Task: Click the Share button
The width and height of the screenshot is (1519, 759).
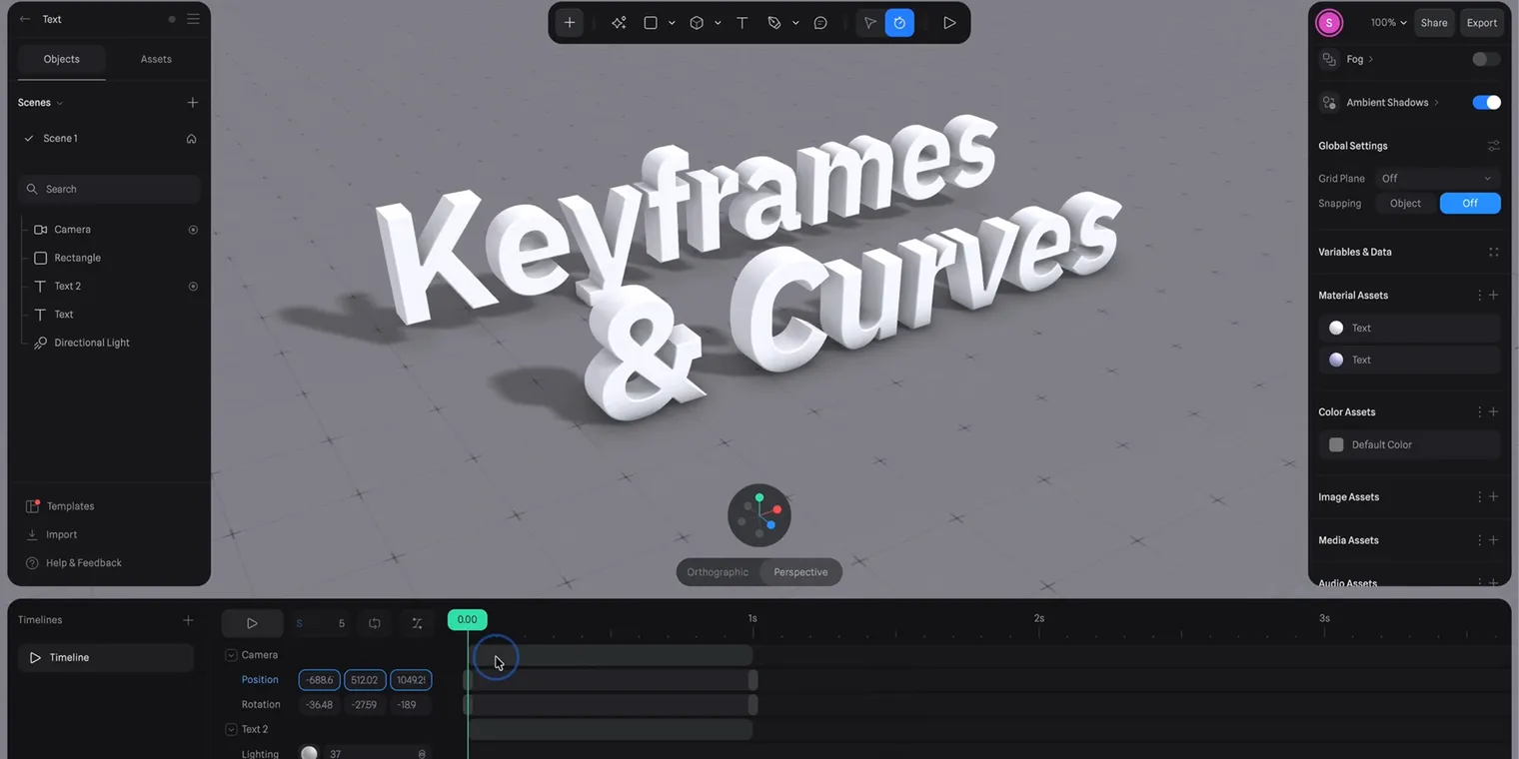Action: (1434, 22)
